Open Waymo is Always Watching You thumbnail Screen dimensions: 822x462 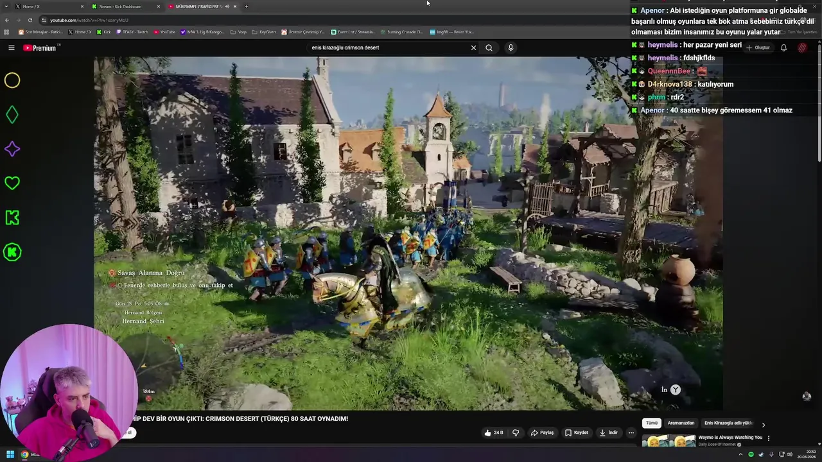669,440
